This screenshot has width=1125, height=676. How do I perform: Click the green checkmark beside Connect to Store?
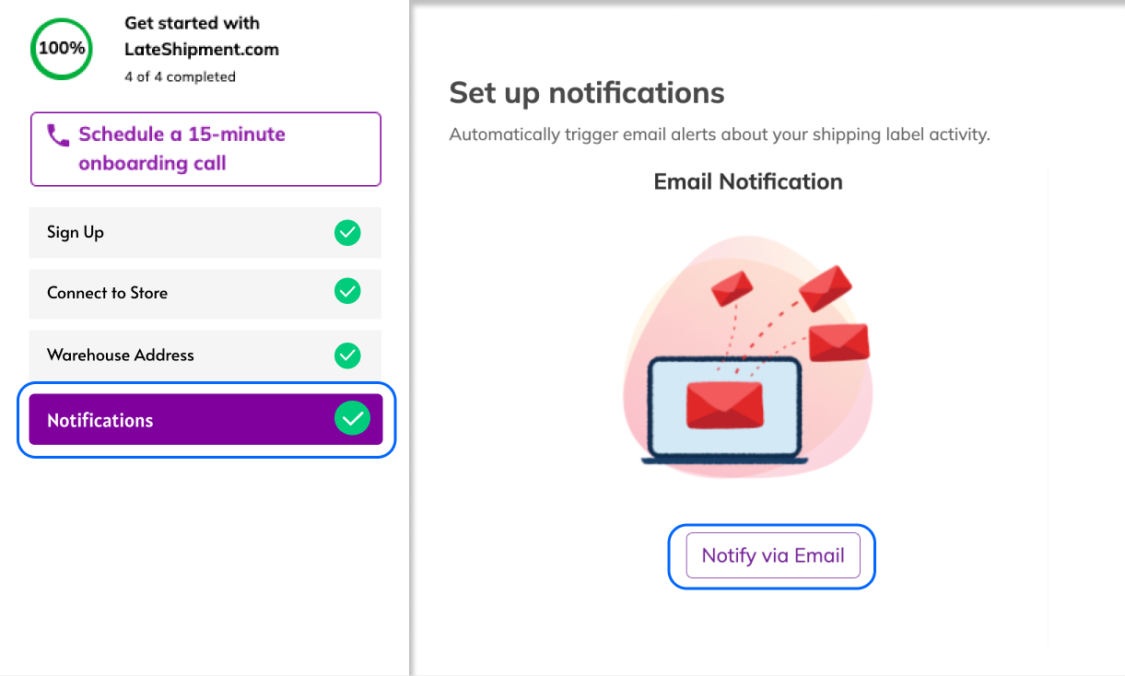[x=347, y=293]
